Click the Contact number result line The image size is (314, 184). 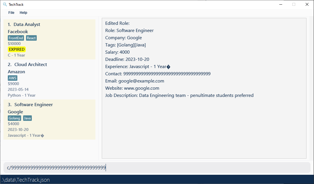pyautogui.click(x=158, y=74)
